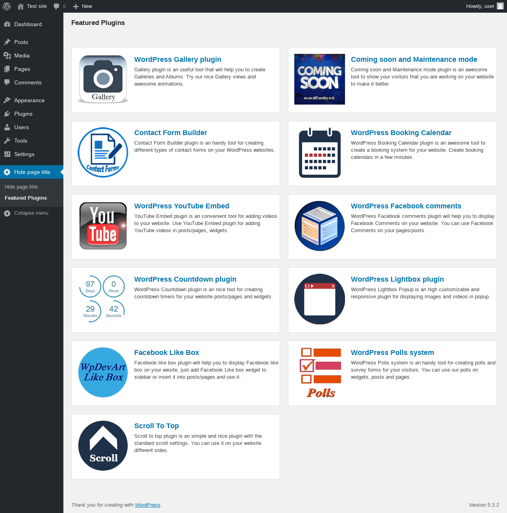Open the Appearance menu
Screen dimensions: 507x513
coord(32,100)
